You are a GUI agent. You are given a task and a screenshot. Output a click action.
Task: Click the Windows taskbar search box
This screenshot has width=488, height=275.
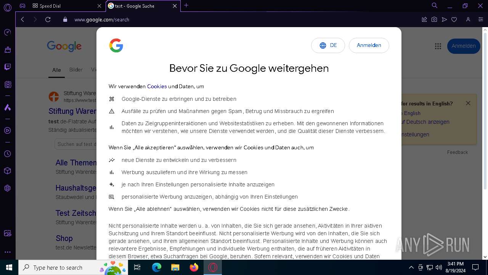[x=73, y=267]
